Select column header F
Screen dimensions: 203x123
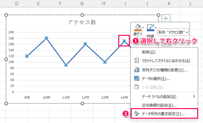point(60,4)
